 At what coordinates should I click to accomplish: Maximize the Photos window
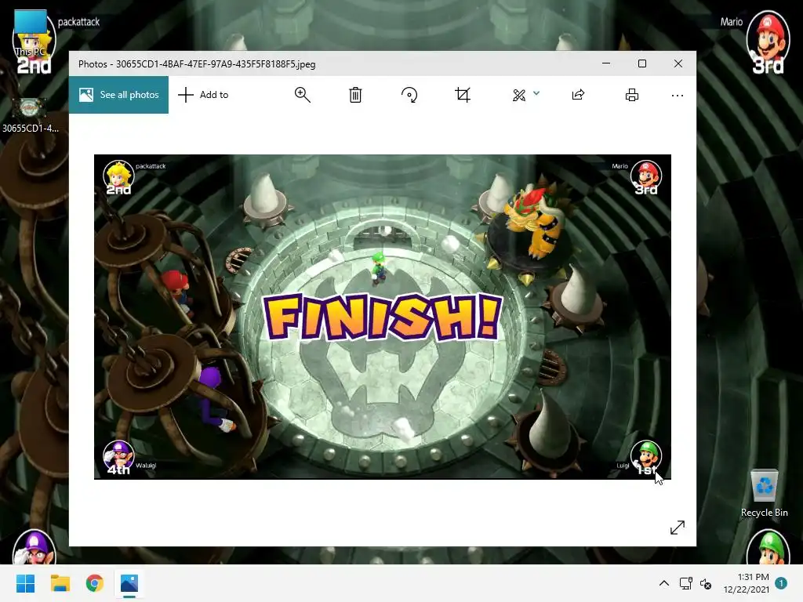tap(642, 63)
